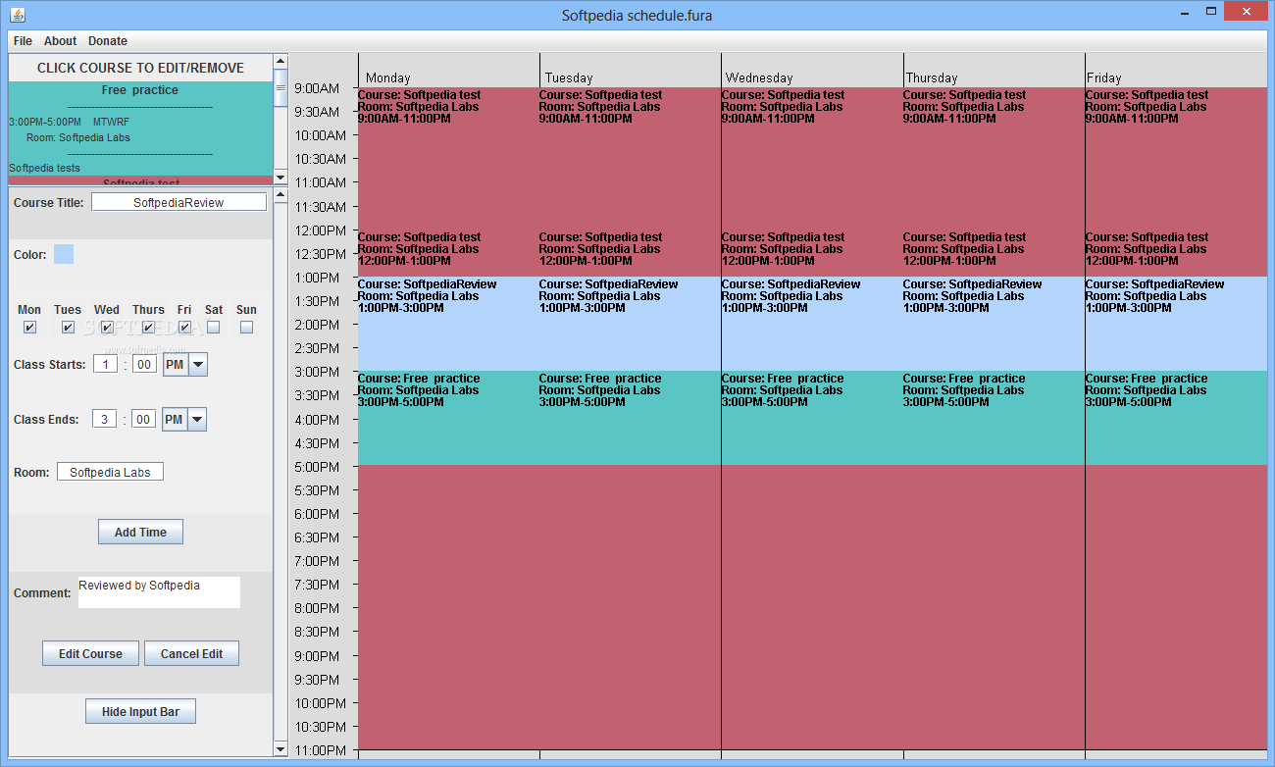The width and height of the screenshot is (1275, 767).
Task: Click Thursday SoftpediaReview 1:00PM-3:00PM block
Action: pyautogui.click(x=994, y=324)
